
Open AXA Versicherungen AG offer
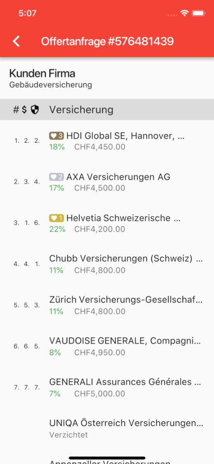(107, 182)
